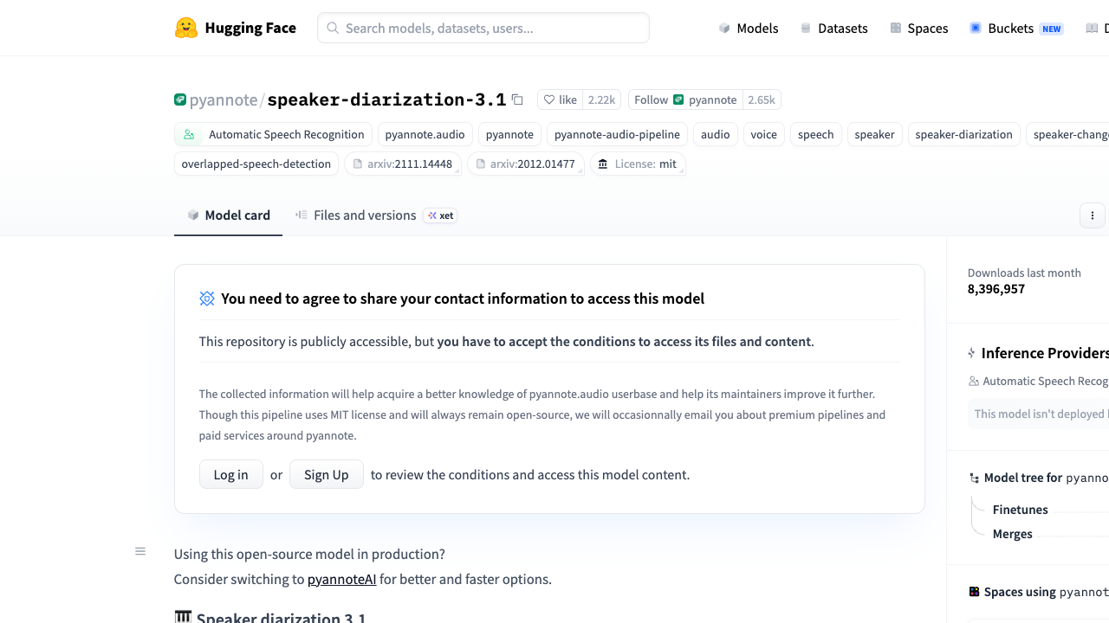1109x623 pixels.
Task: Select the speech tag
Action: 816,134
